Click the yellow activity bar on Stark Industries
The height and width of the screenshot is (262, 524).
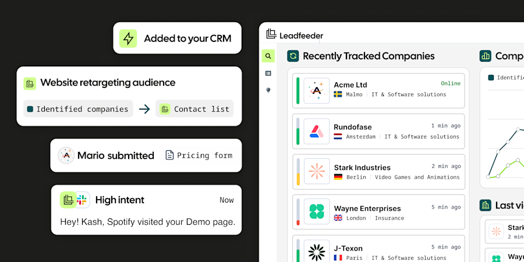[298, 179]
